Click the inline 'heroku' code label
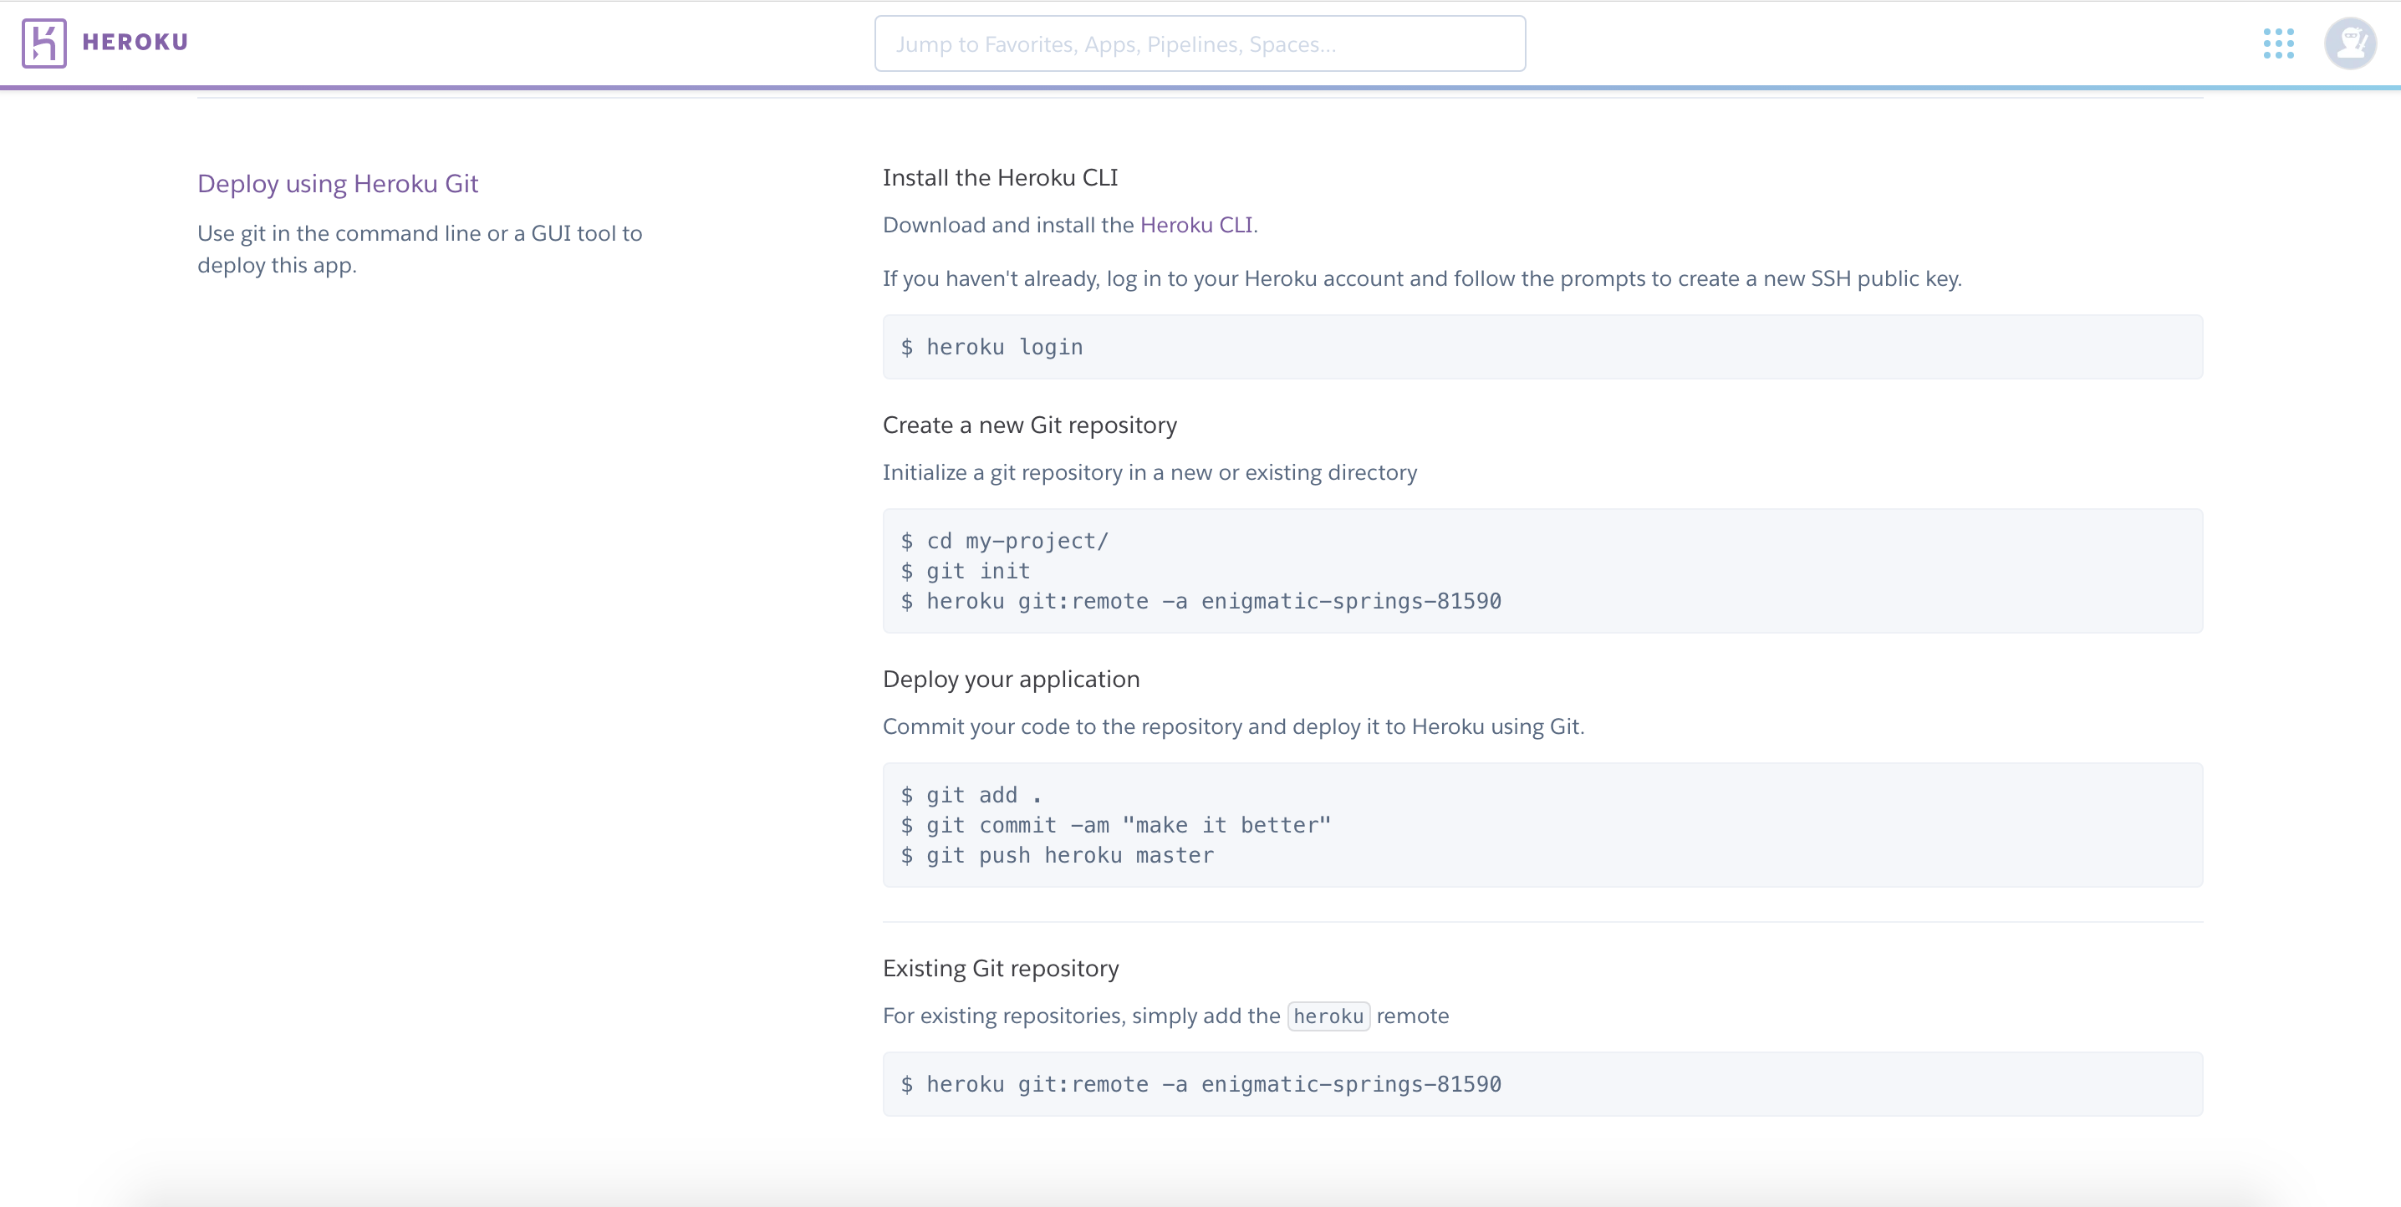2401x1207 pixels. pos(1328,1016)
